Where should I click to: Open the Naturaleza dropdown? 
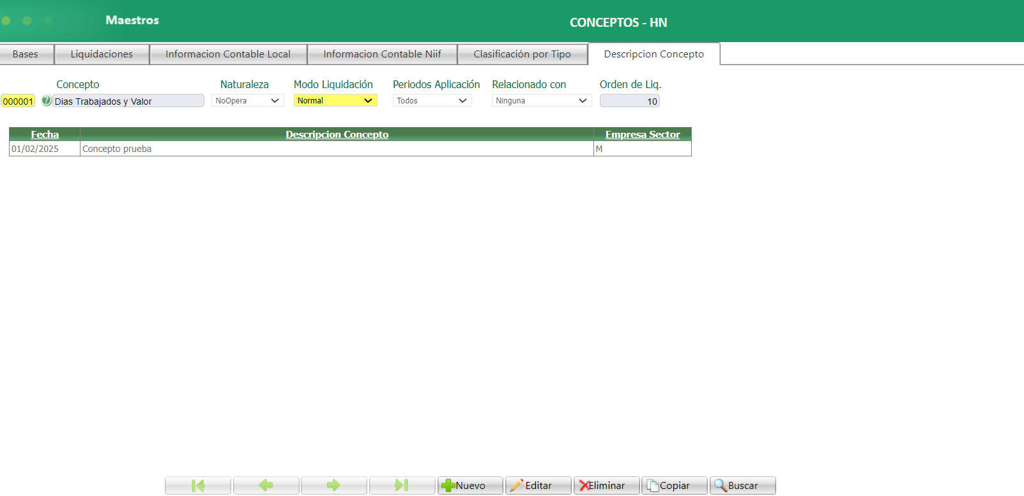pos(248,101)
